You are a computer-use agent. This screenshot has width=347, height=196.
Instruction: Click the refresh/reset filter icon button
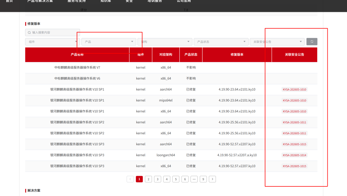(x=312, y=41)
